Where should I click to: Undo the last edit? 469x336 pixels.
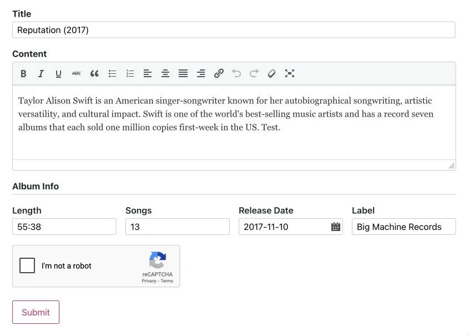(236, 73)
